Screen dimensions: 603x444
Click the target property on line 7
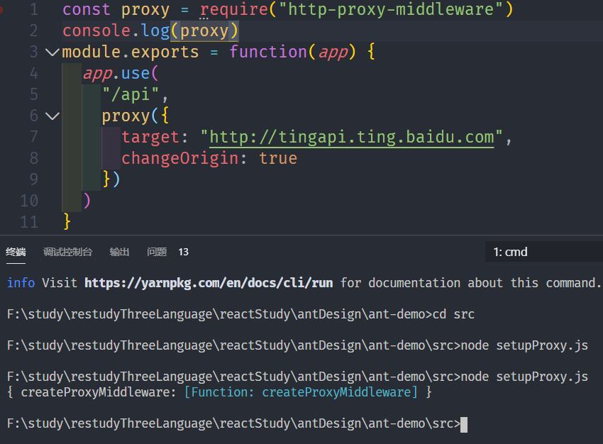(150, 137)
